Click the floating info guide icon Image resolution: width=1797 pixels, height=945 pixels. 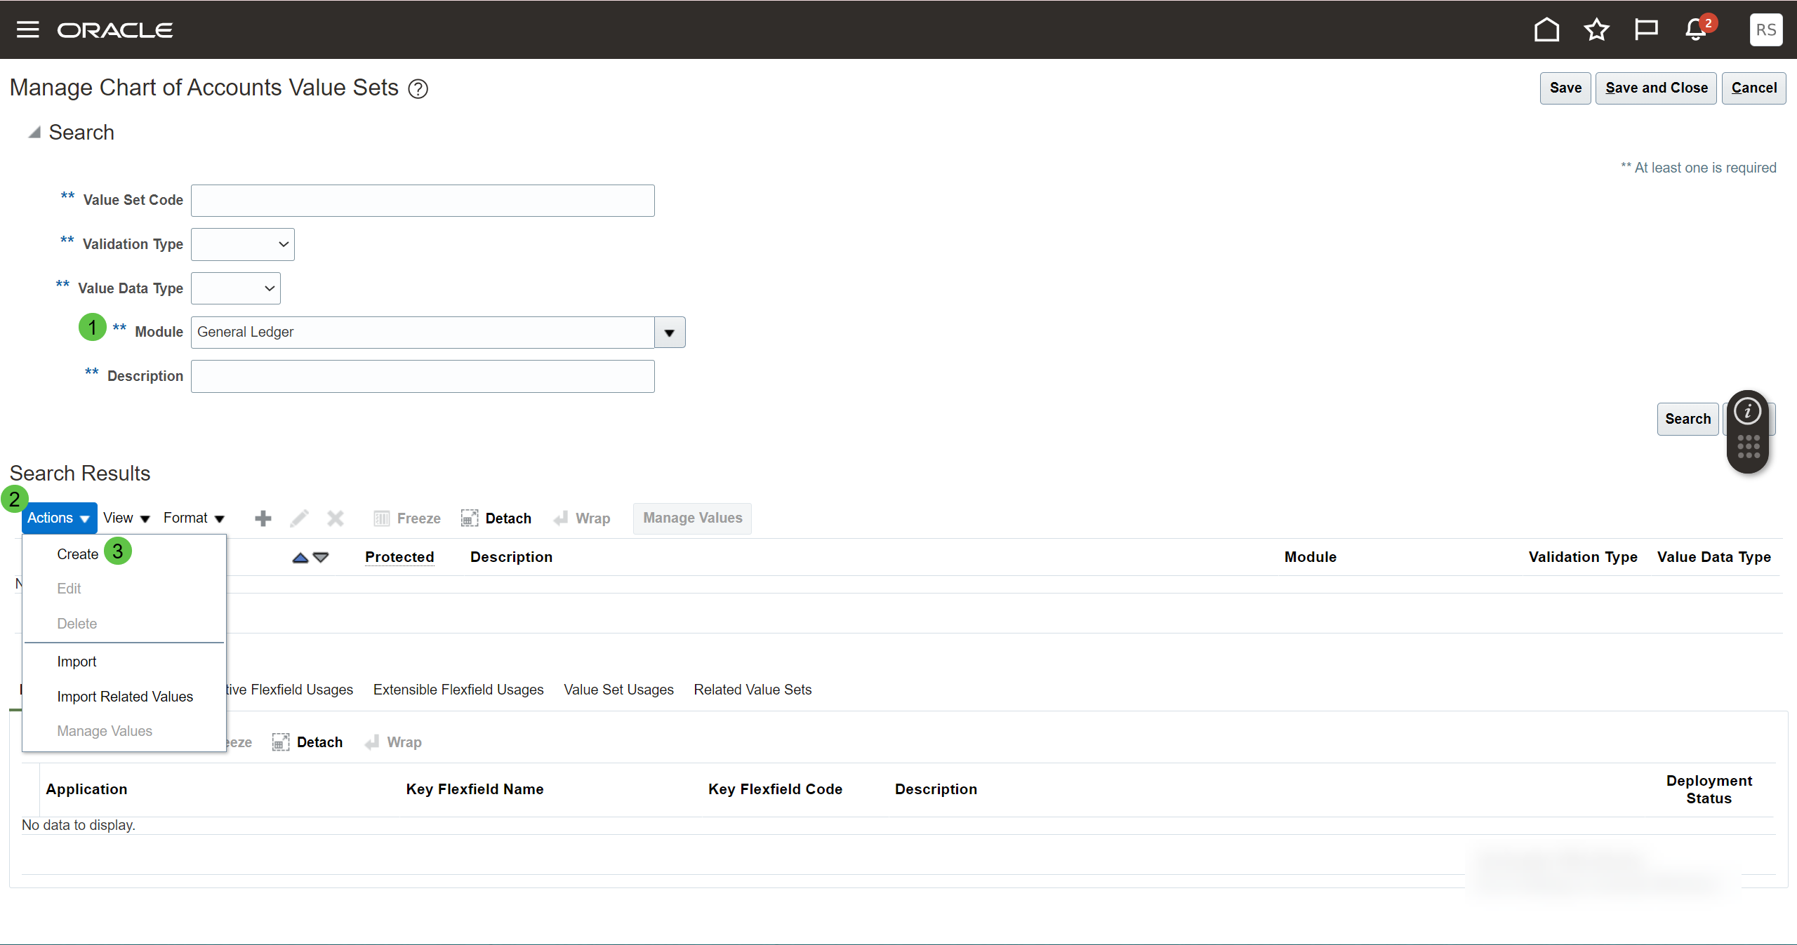1747,412
